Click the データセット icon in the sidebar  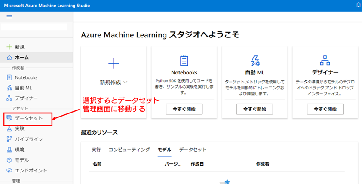coord(9,118)
